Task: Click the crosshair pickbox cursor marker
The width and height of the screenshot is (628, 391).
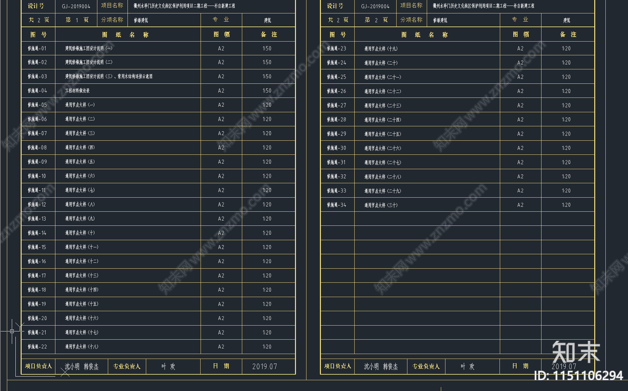Action: tap(12, 331)
